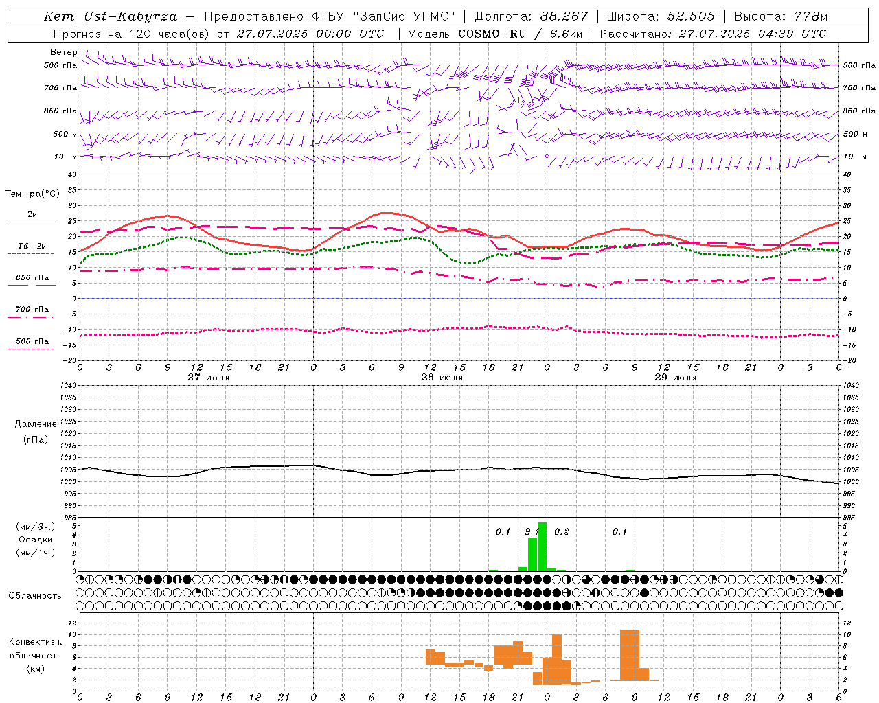Select the text 'Широта: 52.505'
This screenshot has width=879, height=703.
tap(661, 16)
